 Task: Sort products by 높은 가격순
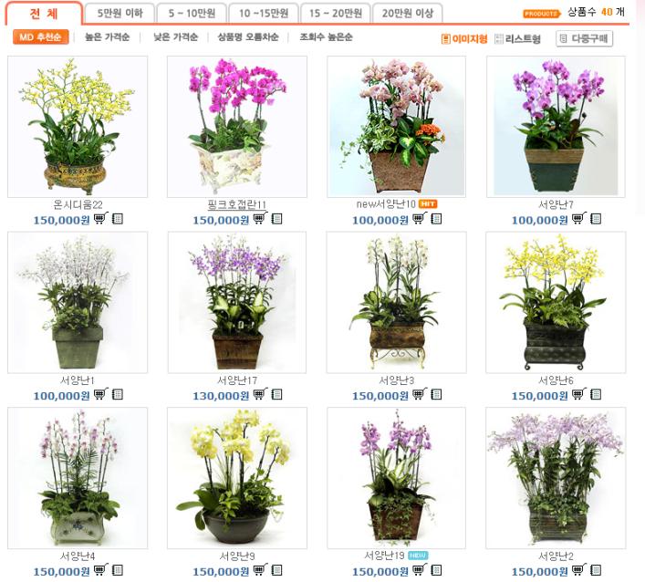[107, 37]
